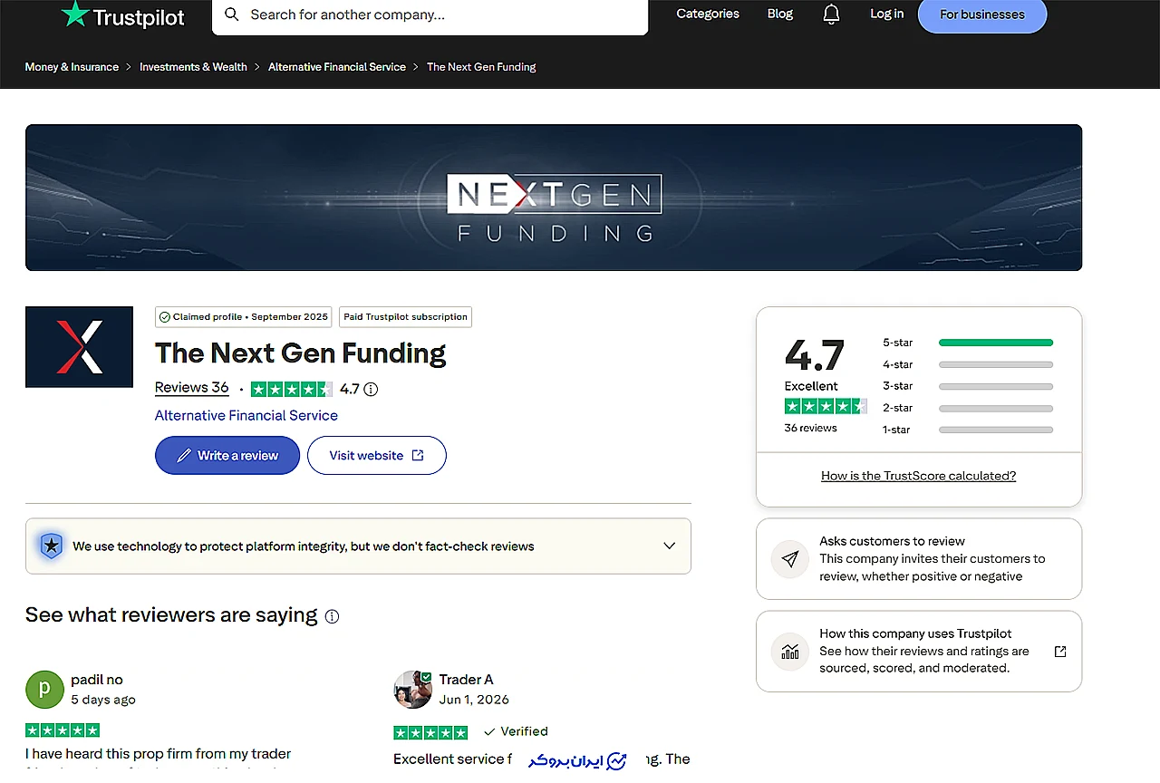Click the '5 days ago' review date
Screen dimensions: 1160x783
point(103,700)
